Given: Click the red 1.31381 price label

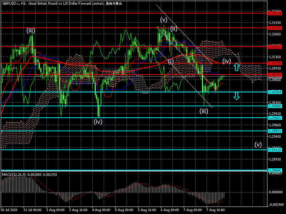Looking at the screenshot, I should tap(275, 47).
